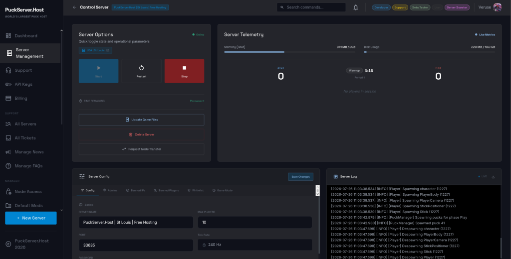This screenshot has height=259, width=511.
Task: Click the Online status indicator
Action: pyautogui.click(x=198, y=34)
